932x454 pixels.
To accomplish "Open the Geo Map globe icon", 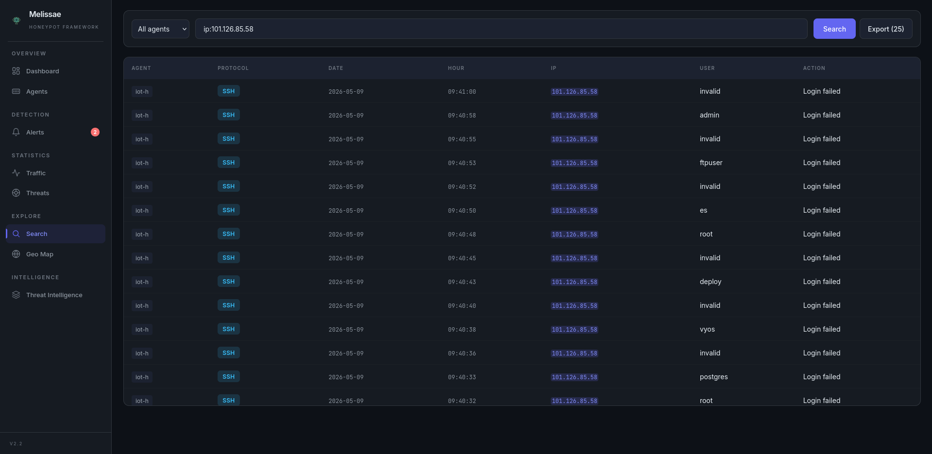I will pyautogui.click(x=16, y=254).
